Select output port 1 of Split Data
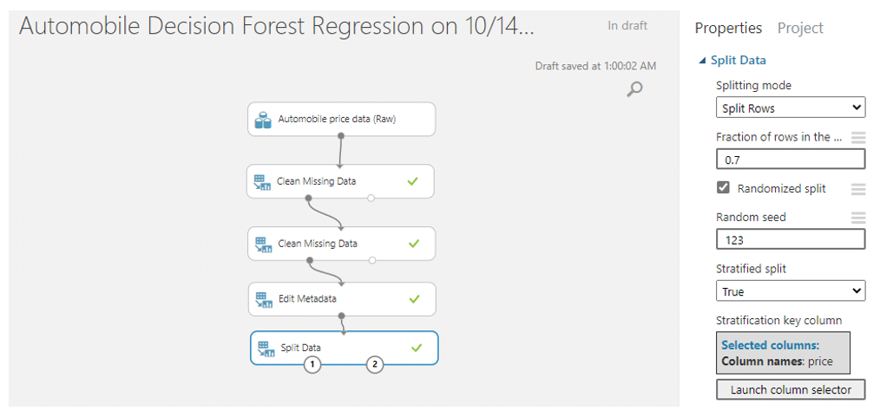The image size is (880, 411). click(x=312, y=365)
